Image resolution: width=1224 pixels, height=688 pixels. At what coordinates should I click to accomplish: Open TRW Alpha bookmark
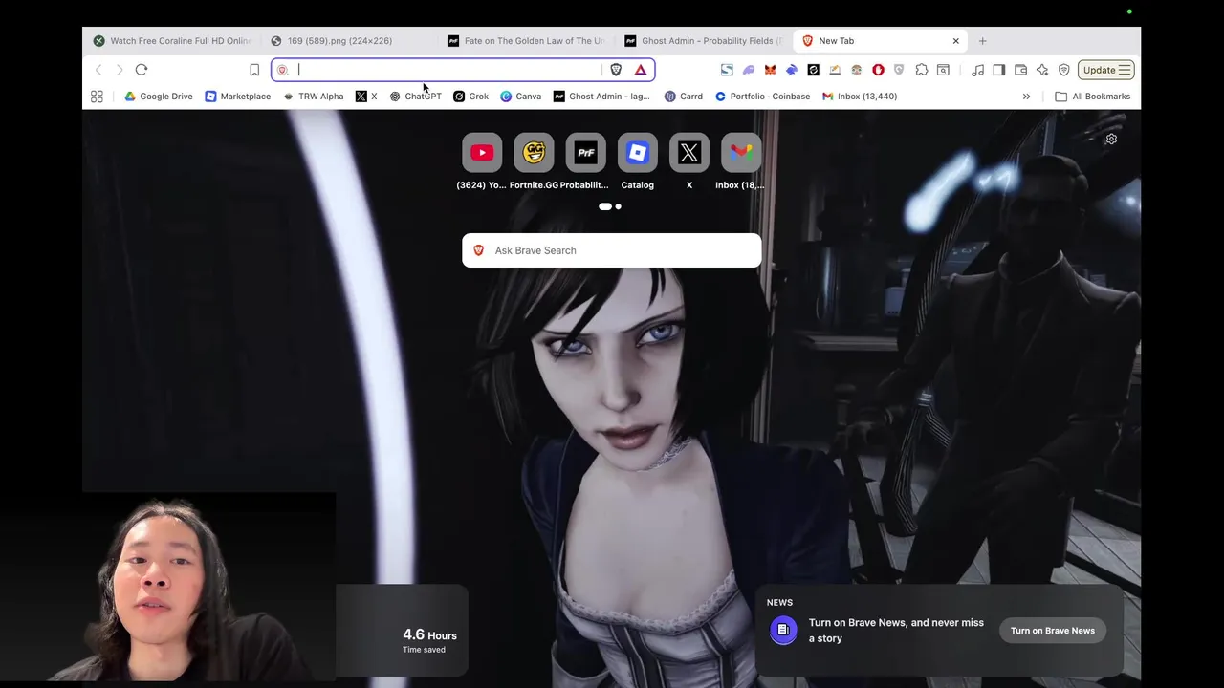coord(313,97)
